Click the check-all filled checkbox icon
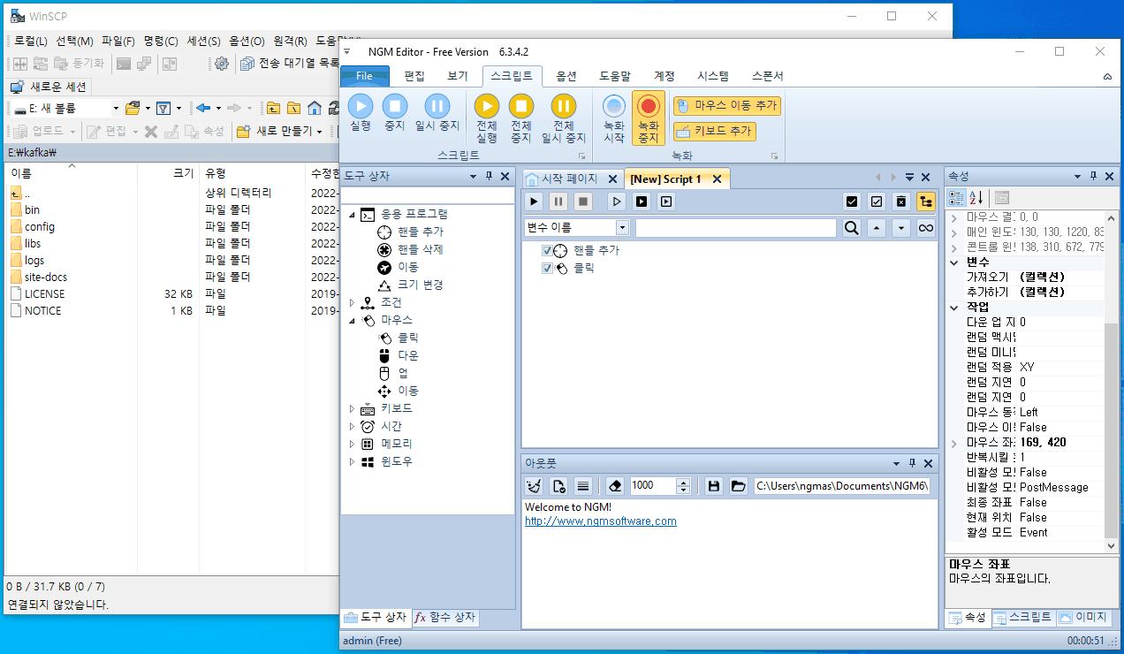 (x=851, y=202)
